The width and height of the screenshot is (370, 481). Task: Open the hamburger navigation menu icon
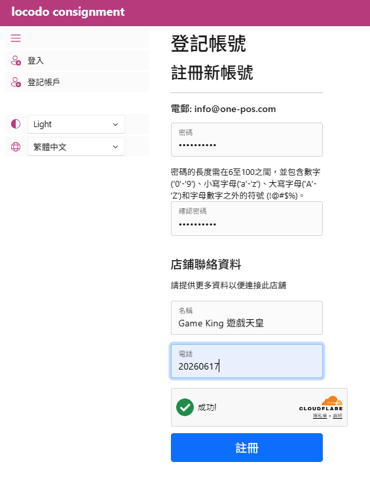click(16, 39)
